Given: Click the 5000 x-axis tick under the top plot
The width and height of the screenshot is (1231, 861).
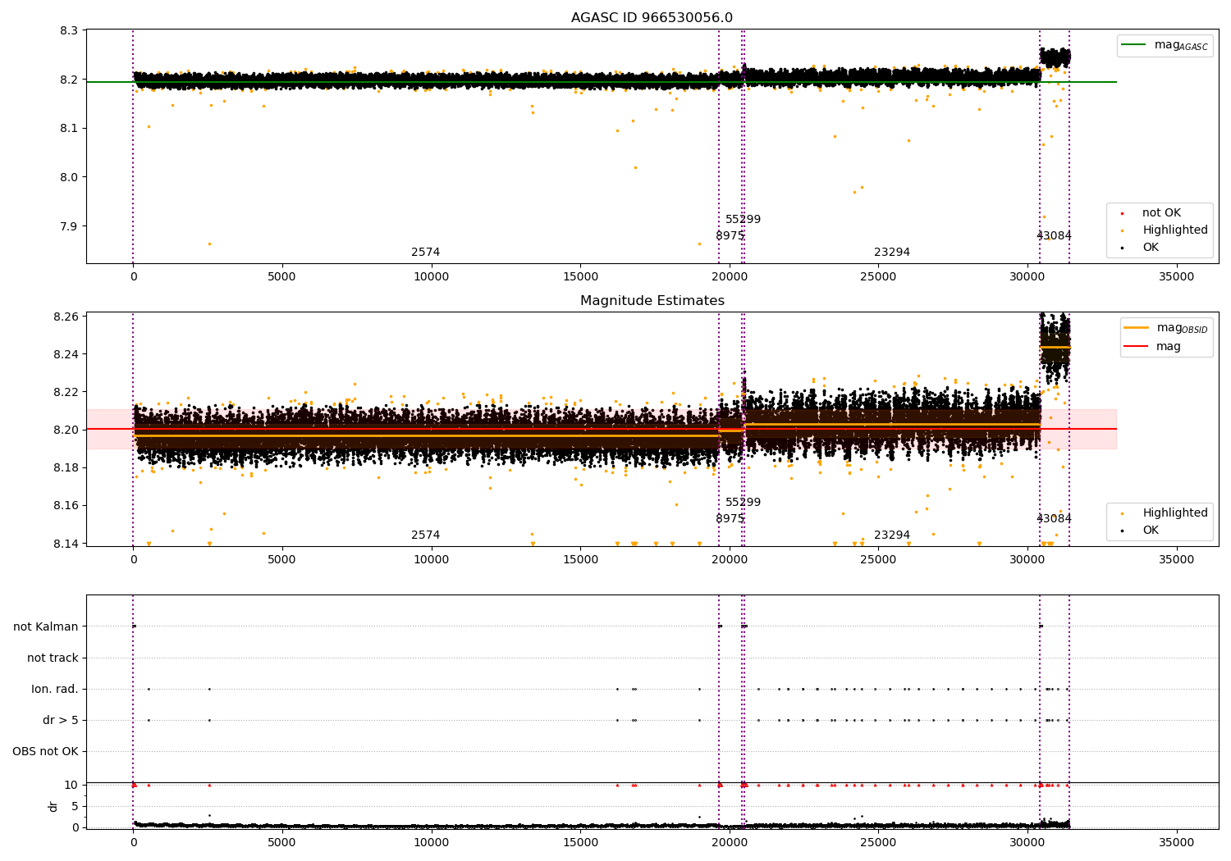Looking at the screenshot, I should (282, 277).
